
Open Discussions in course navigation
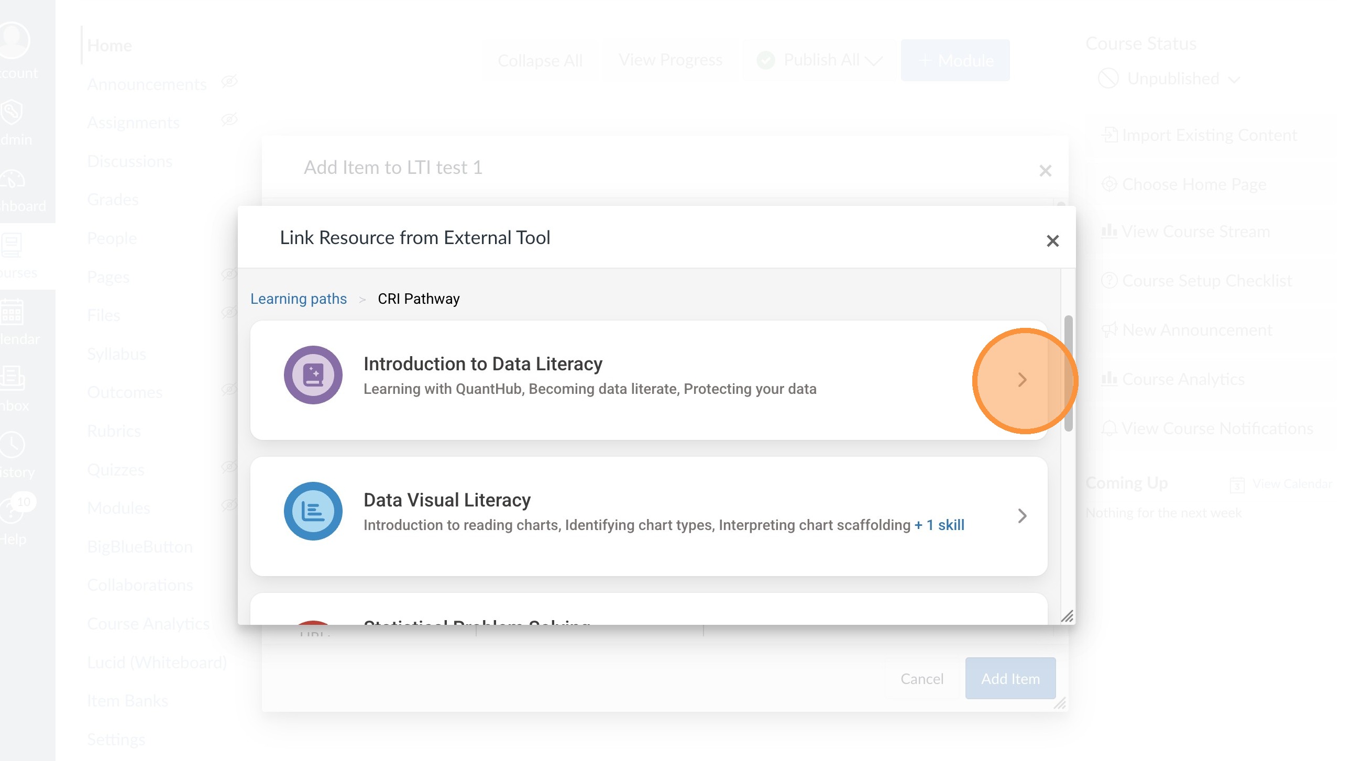pos(129,161)
